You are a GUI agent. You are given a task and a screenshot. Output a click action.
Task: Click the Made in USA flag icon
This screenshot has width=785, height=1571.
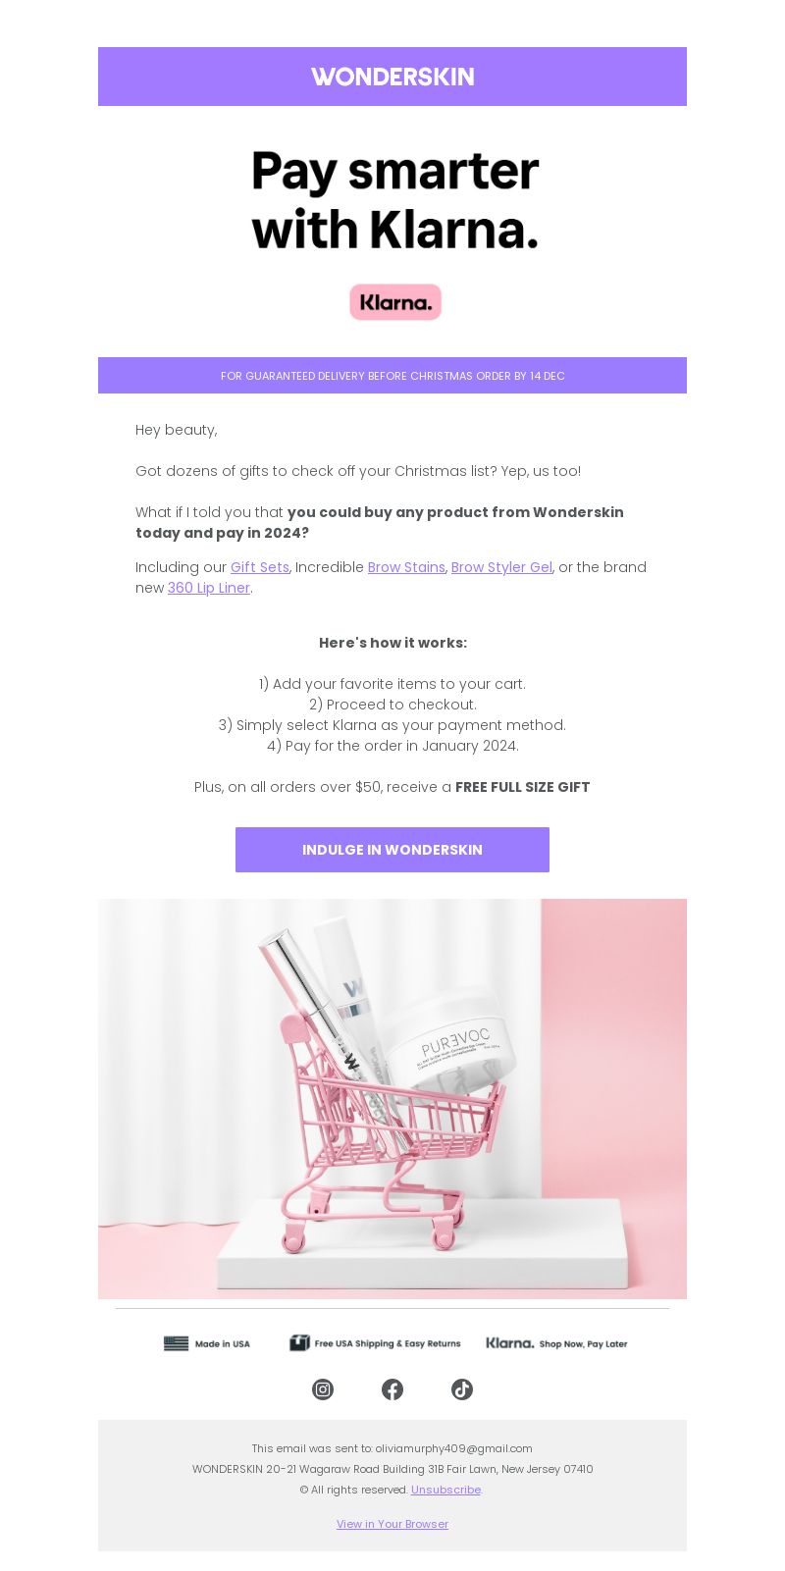[x=176, y=1343]
